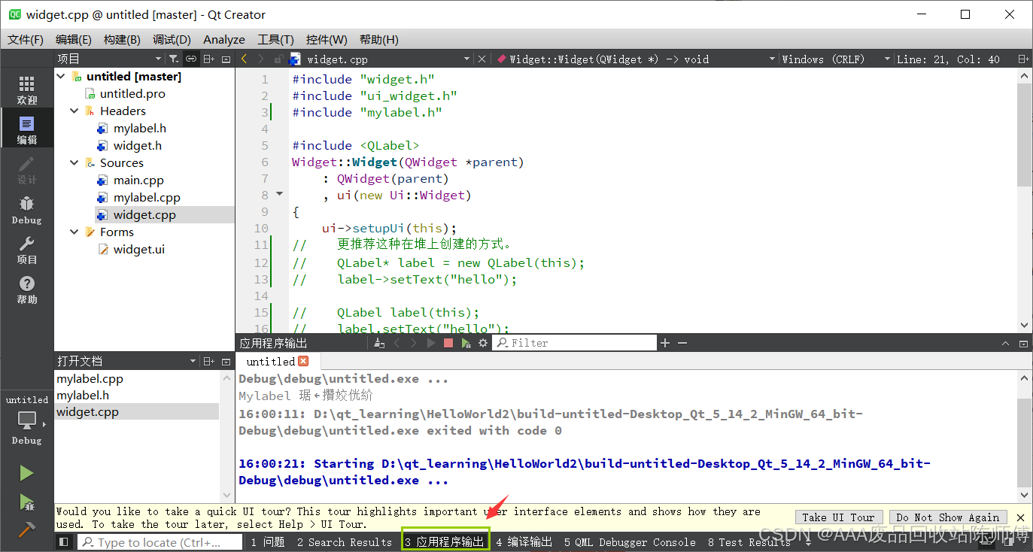The height and width of the screenshot is (552, 1033).
Task: Open the 调试(D) menu
Action: [172, 39]
